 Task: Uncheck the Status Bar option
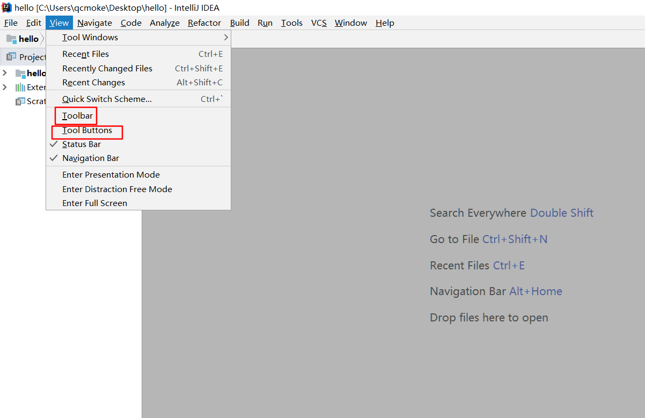[x=138, y=144]
